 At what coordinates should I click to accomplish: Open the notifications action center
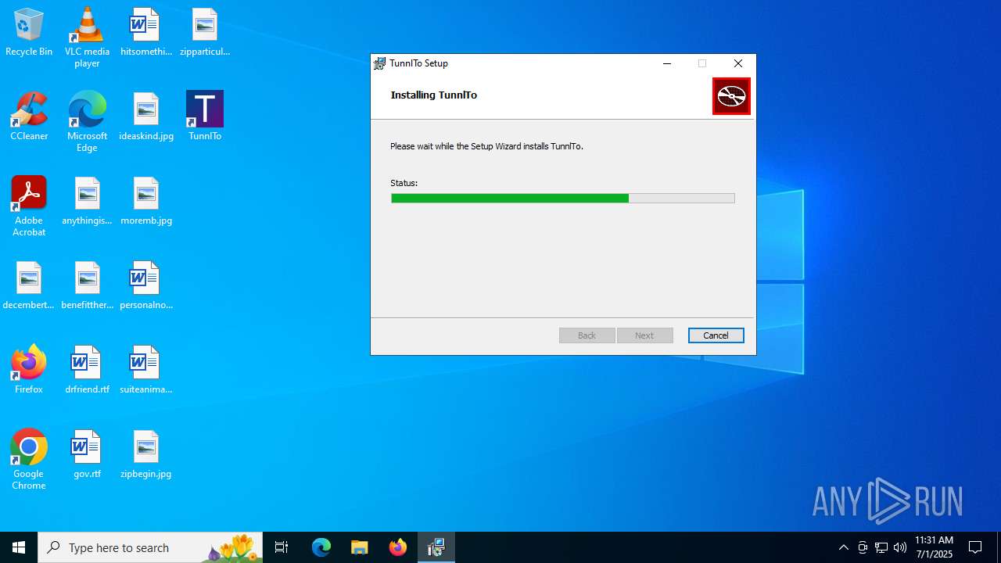[975, 547]
